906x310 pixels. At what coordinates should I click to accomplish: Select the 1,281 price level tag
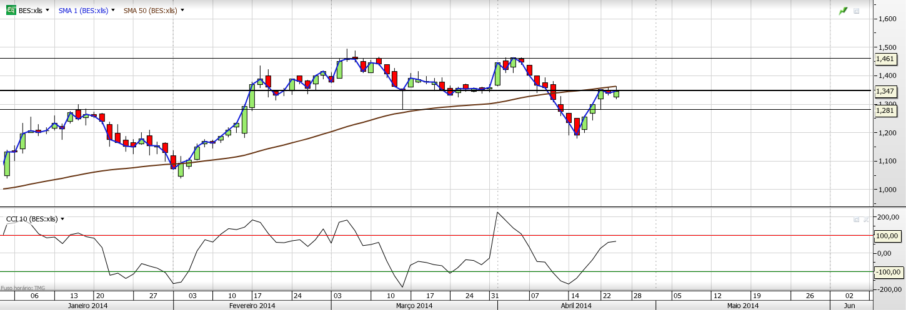(886, 110)
